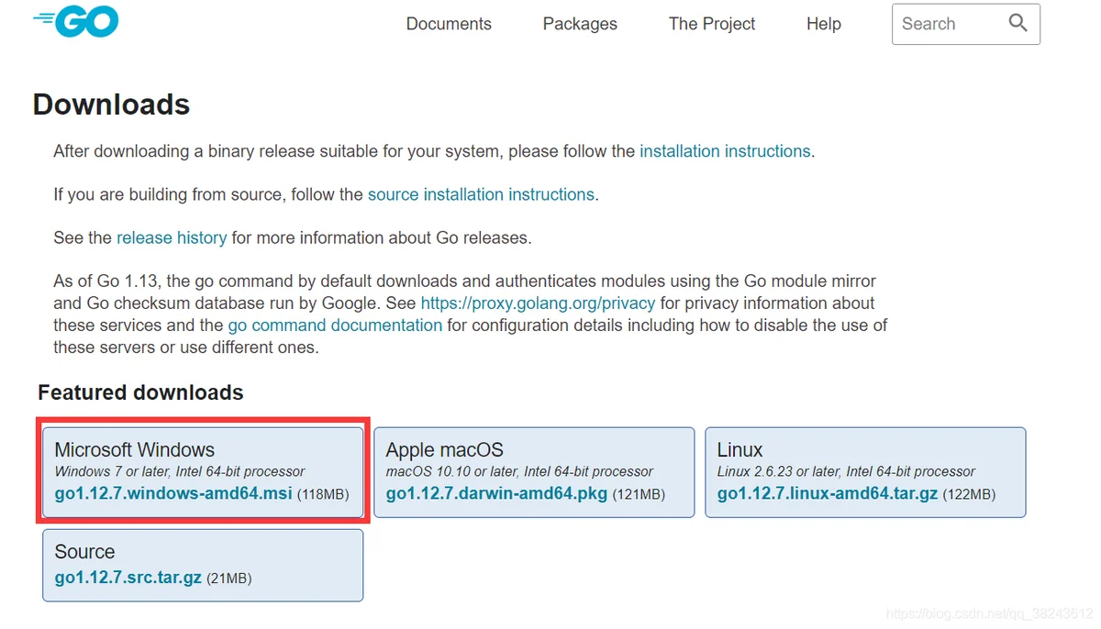Click the Source card title
This screenshot has height=629, width=1101.
point(84,551)
